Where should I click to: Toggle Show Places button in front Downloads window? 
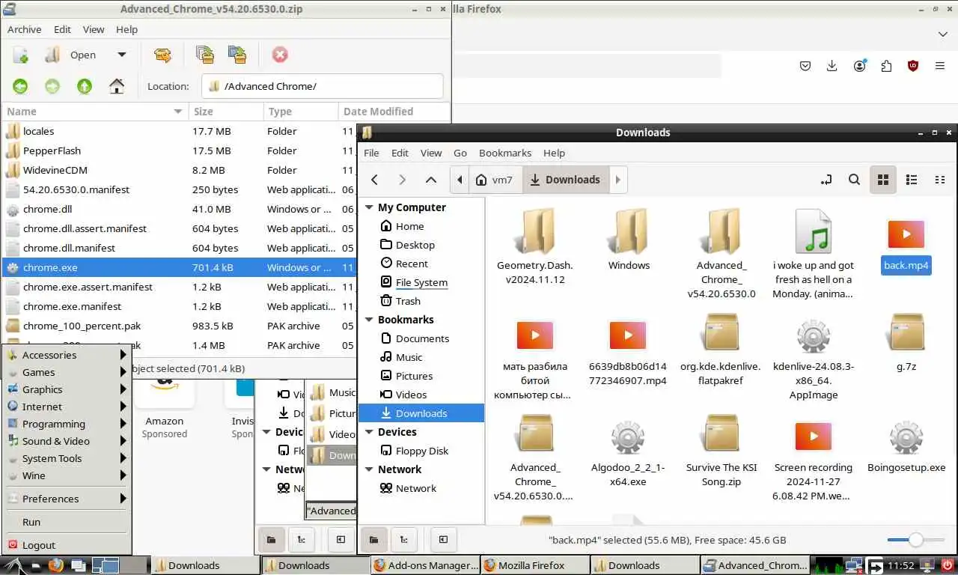[x=373, y=539]
